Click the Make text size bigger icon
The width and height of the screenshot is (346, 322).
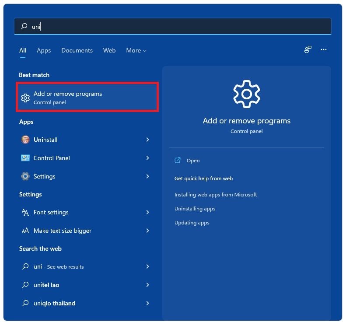click(x=25, y=231)
